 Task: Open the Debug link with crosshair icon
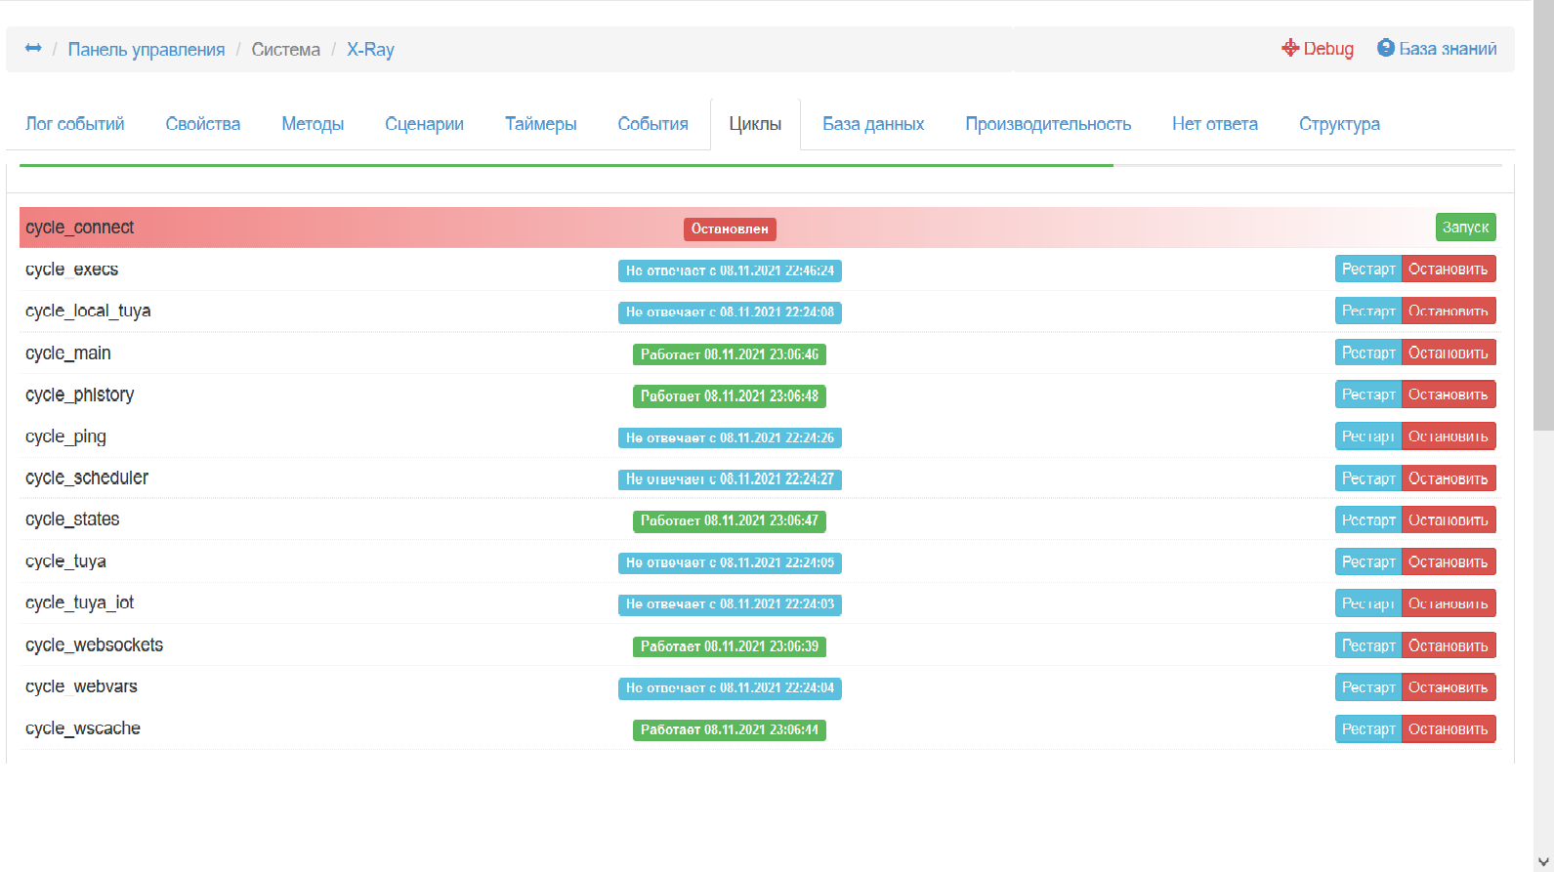tap(1318, 49)
